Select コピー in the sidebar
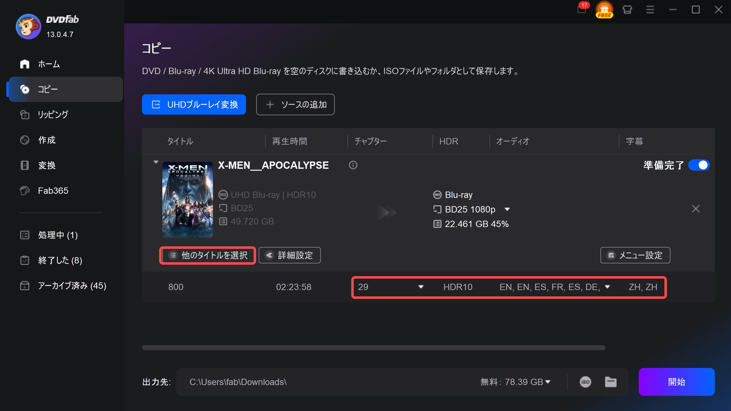Image resolution: width=731 pixels, height=411 pixels. point(66,89)
